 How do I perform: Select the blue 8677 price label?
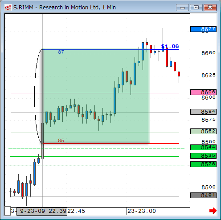point(203,29)
